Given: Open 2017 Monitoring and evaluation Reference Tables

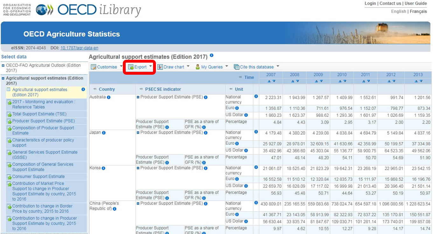Looking at the screenshot, I should [44, 104].
